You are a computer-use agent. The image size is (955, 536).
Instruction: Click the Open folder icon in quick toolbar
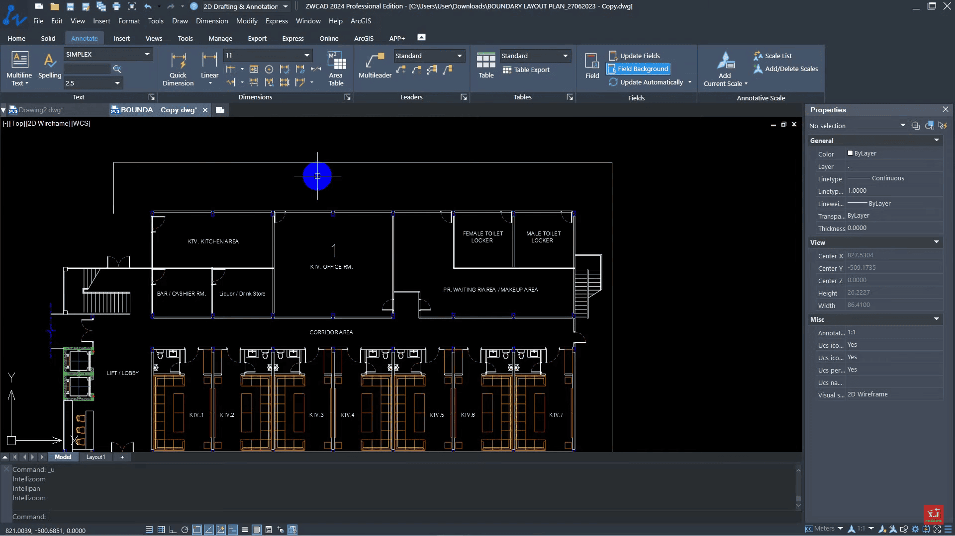[55, 6]
